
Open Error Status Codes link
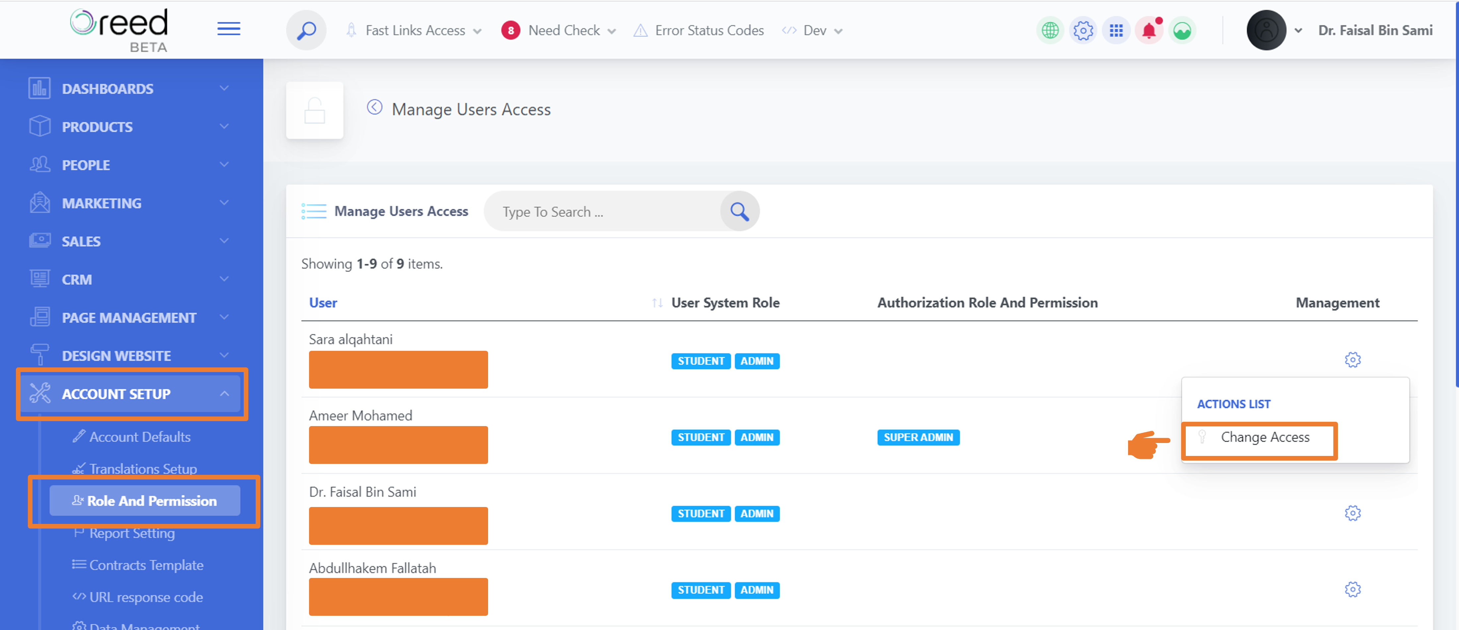click(x=698, y=31)
